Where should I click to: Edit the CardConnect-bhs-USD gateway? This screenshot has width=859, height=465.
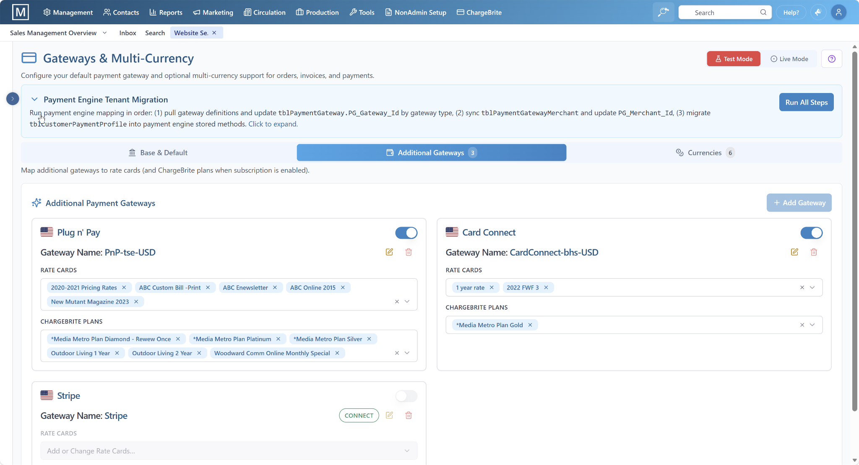(794, 252)
